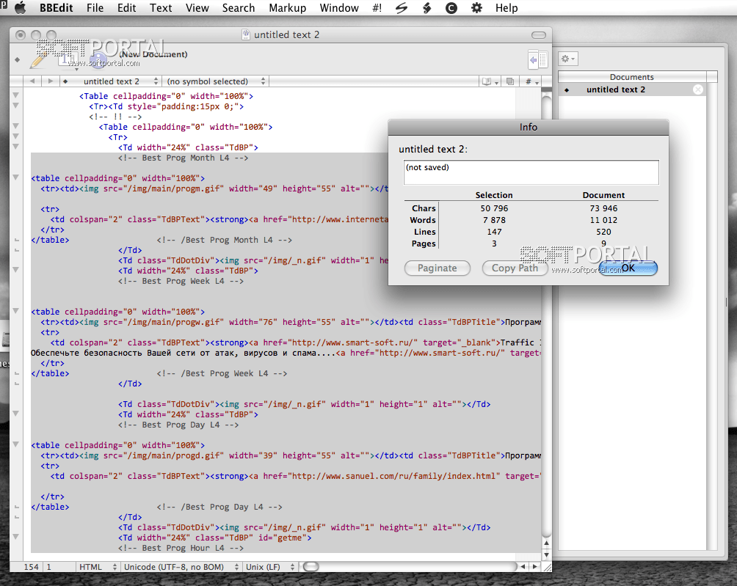Click the horizontal scrollbar thumb

[x=311, y=567]
